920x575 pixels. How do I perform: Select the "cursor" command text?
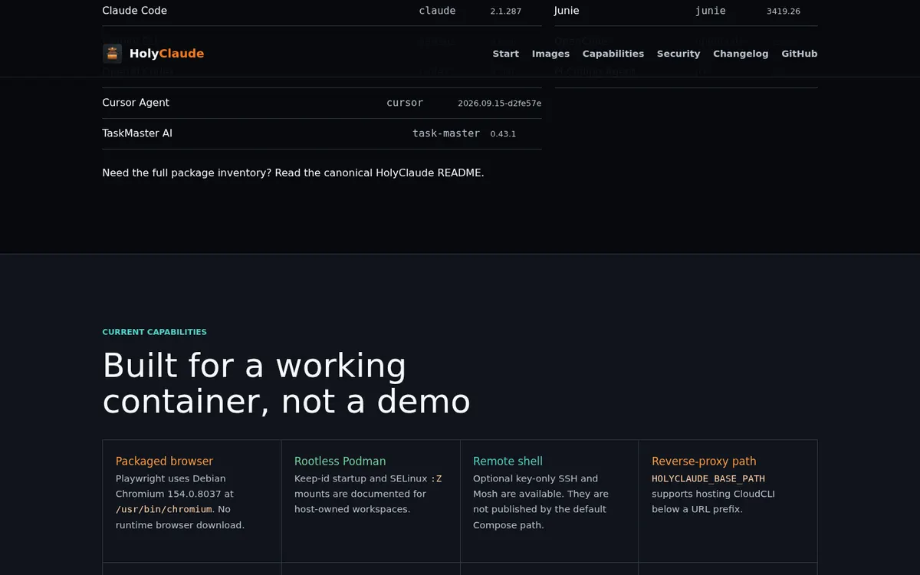[405, 103]
